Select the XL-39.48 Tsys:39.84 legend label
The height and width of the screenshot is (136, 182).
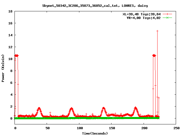(x=142, y=14)
